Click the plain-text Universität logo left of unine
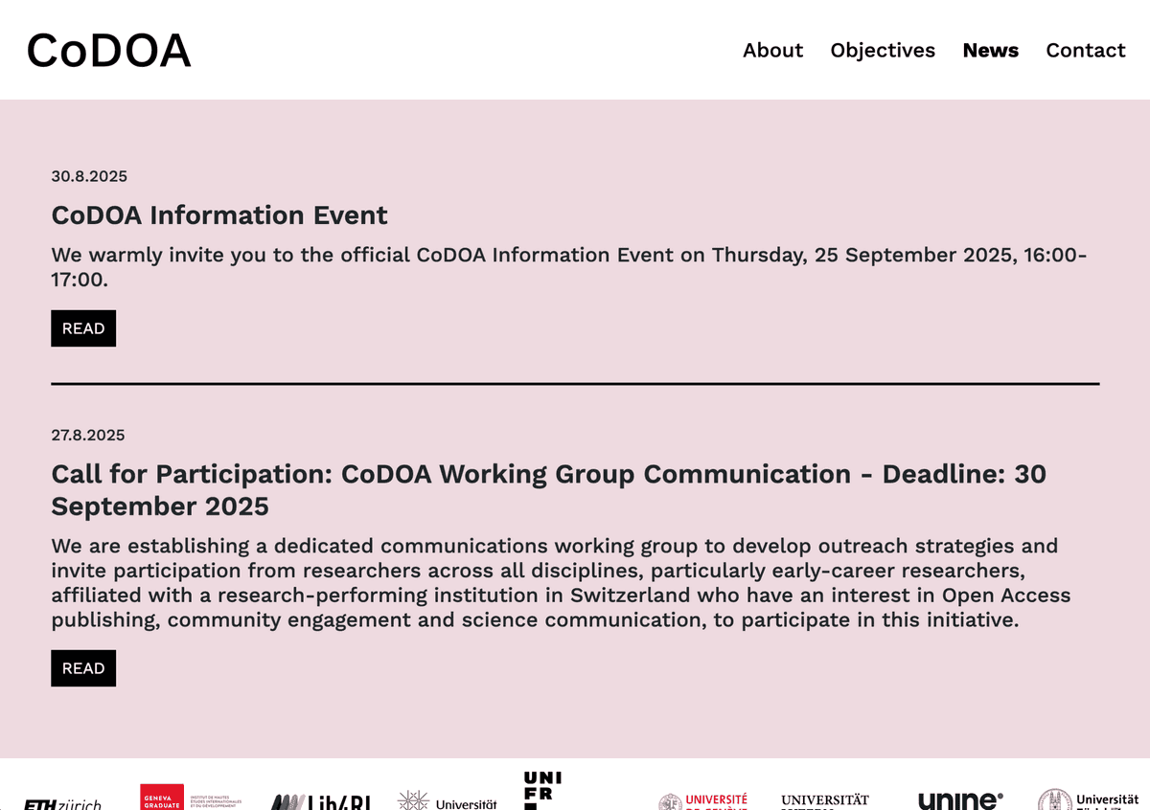This screenshot has height=810, width=1150. point(825,801)
